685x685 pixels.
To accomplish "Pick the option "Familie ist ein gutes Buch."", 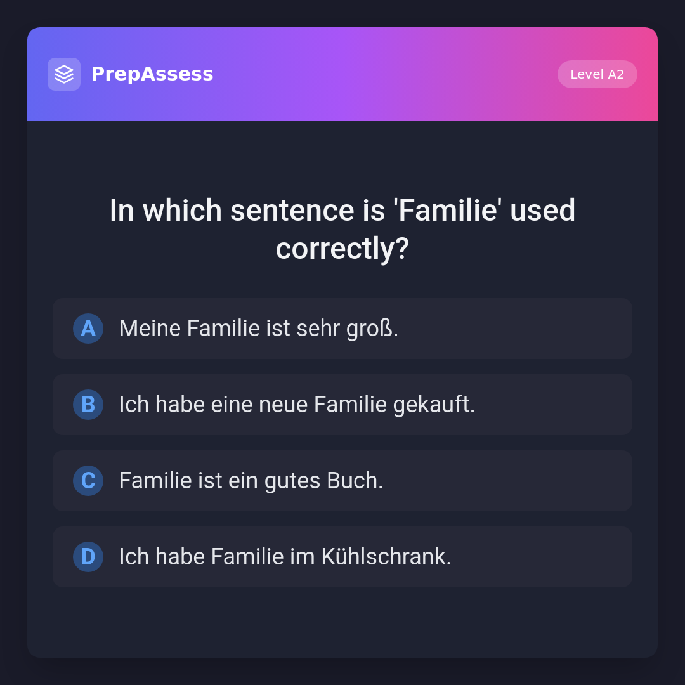I will click(342, 481).
